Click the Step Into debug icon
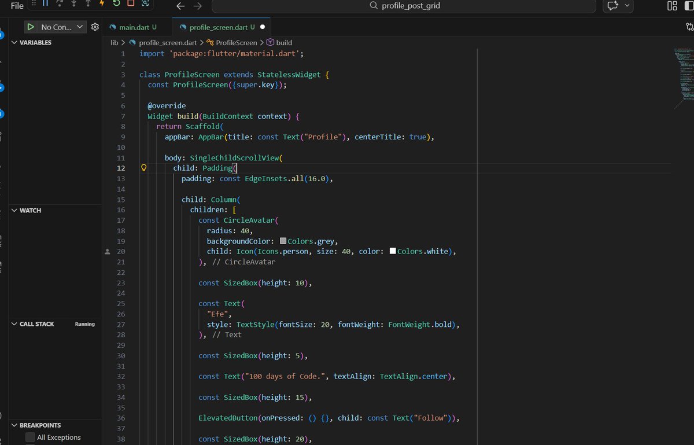This screenshot has width=694, height=445. 73,3
